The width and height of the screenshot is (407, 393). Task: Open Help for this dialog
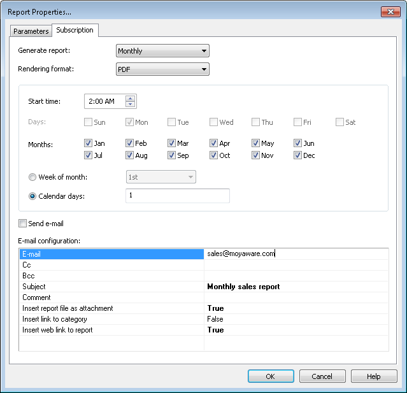(374, 376)
